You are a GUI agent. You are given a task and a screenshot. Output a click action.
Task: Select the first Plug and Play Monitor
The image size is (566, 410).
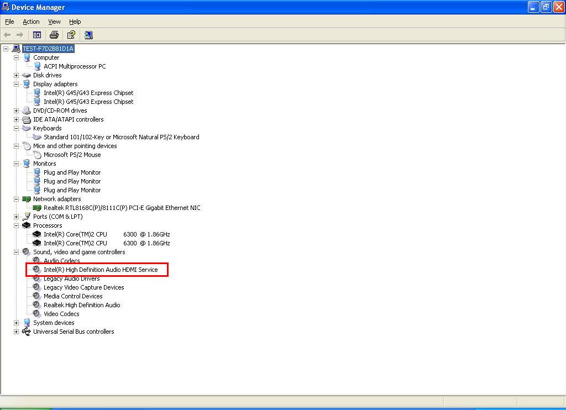click(x=72, y=172)
